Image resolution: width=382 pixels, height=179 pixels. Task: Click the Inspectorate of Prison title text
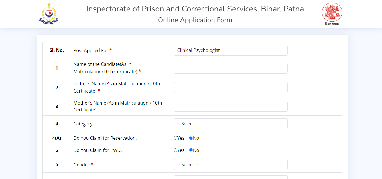pos(195,9)
